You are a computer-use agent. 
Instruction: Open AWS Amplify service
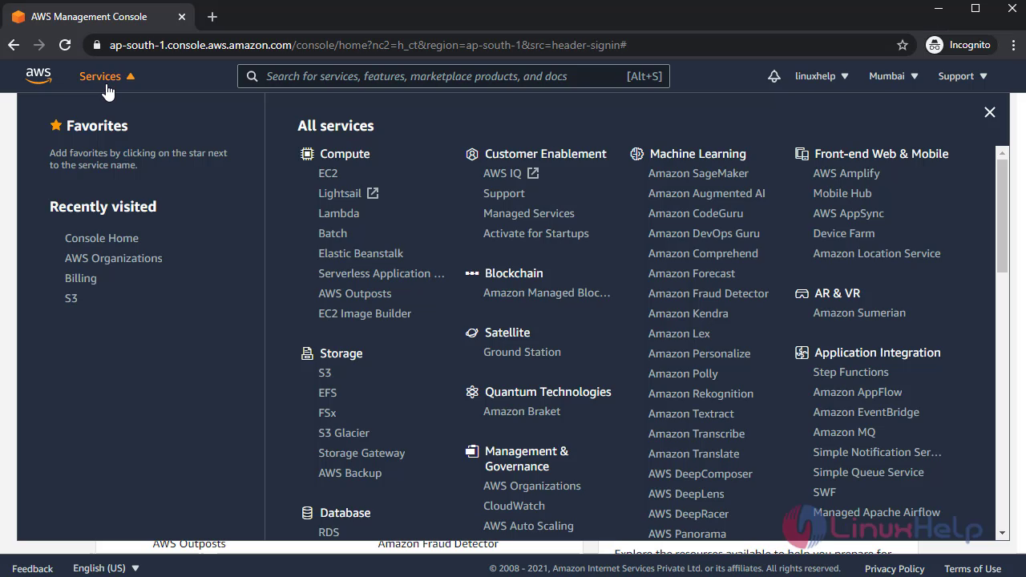click(846, 173)
